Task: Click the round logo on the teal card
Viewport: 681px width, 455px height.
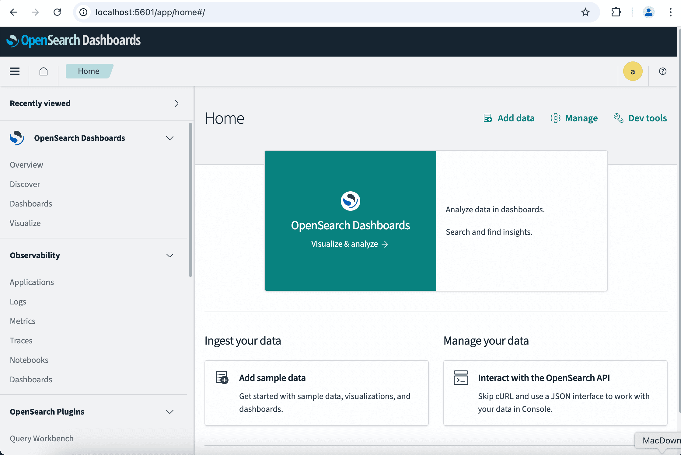Action: point(350,201)
